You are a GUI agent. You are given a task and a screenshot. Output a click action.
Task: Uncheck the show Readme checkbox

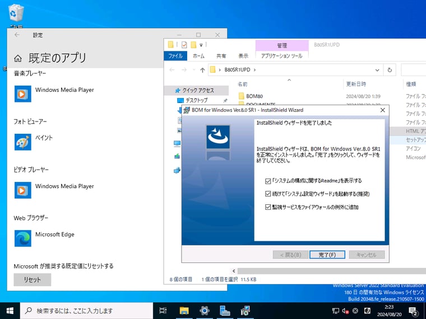268,181
